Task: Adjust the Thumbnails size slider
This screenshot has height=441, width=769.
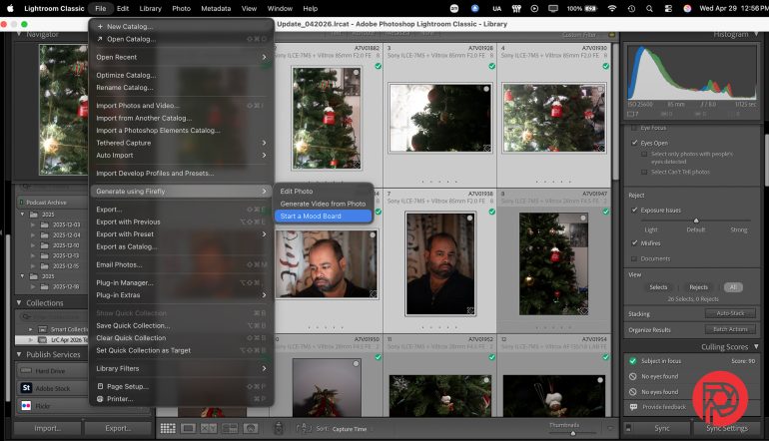Action: pos(573,433)
